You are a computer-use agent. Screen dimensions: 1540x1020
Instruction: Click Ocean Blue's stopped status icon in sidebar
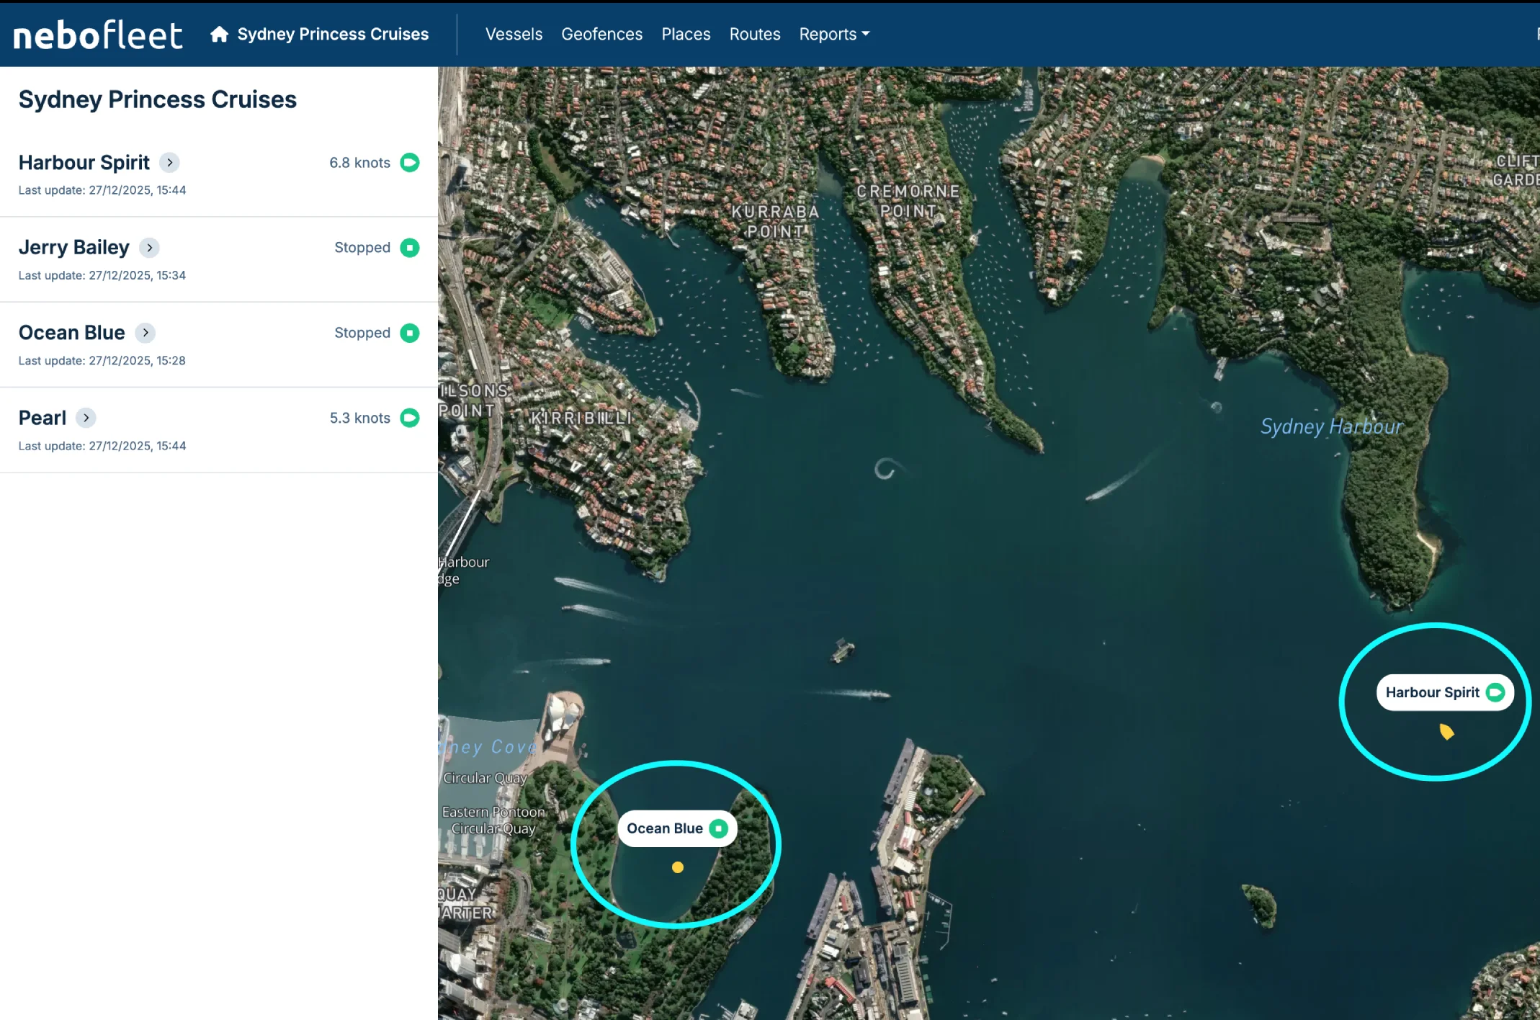pyautogui.click(x=410, y=333)
